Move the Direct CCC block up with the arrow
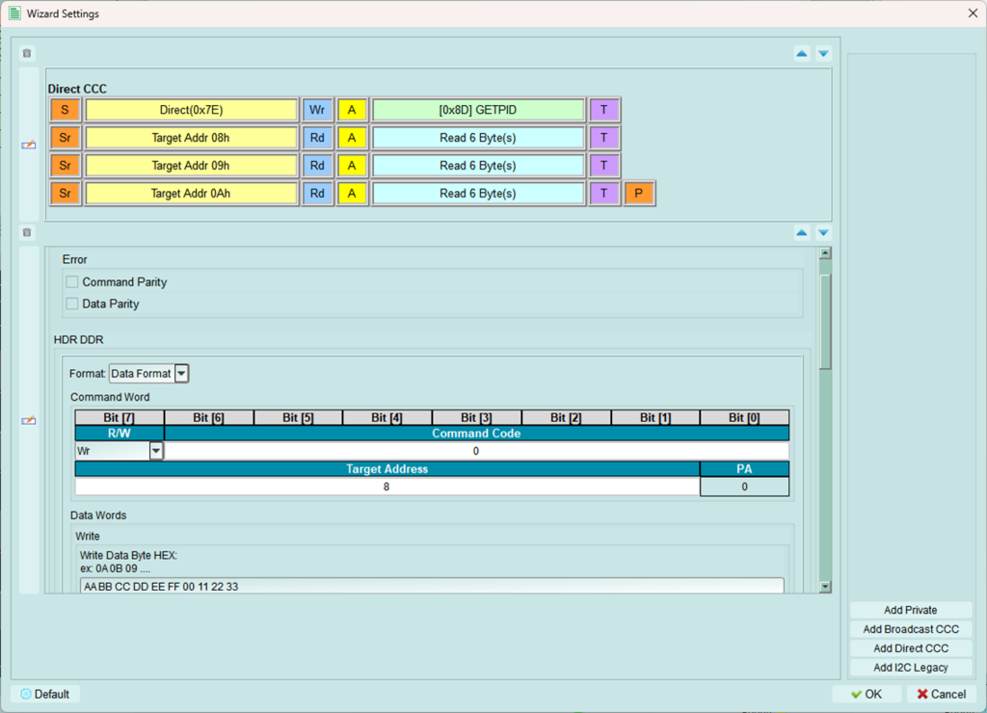 pos(802,54)
